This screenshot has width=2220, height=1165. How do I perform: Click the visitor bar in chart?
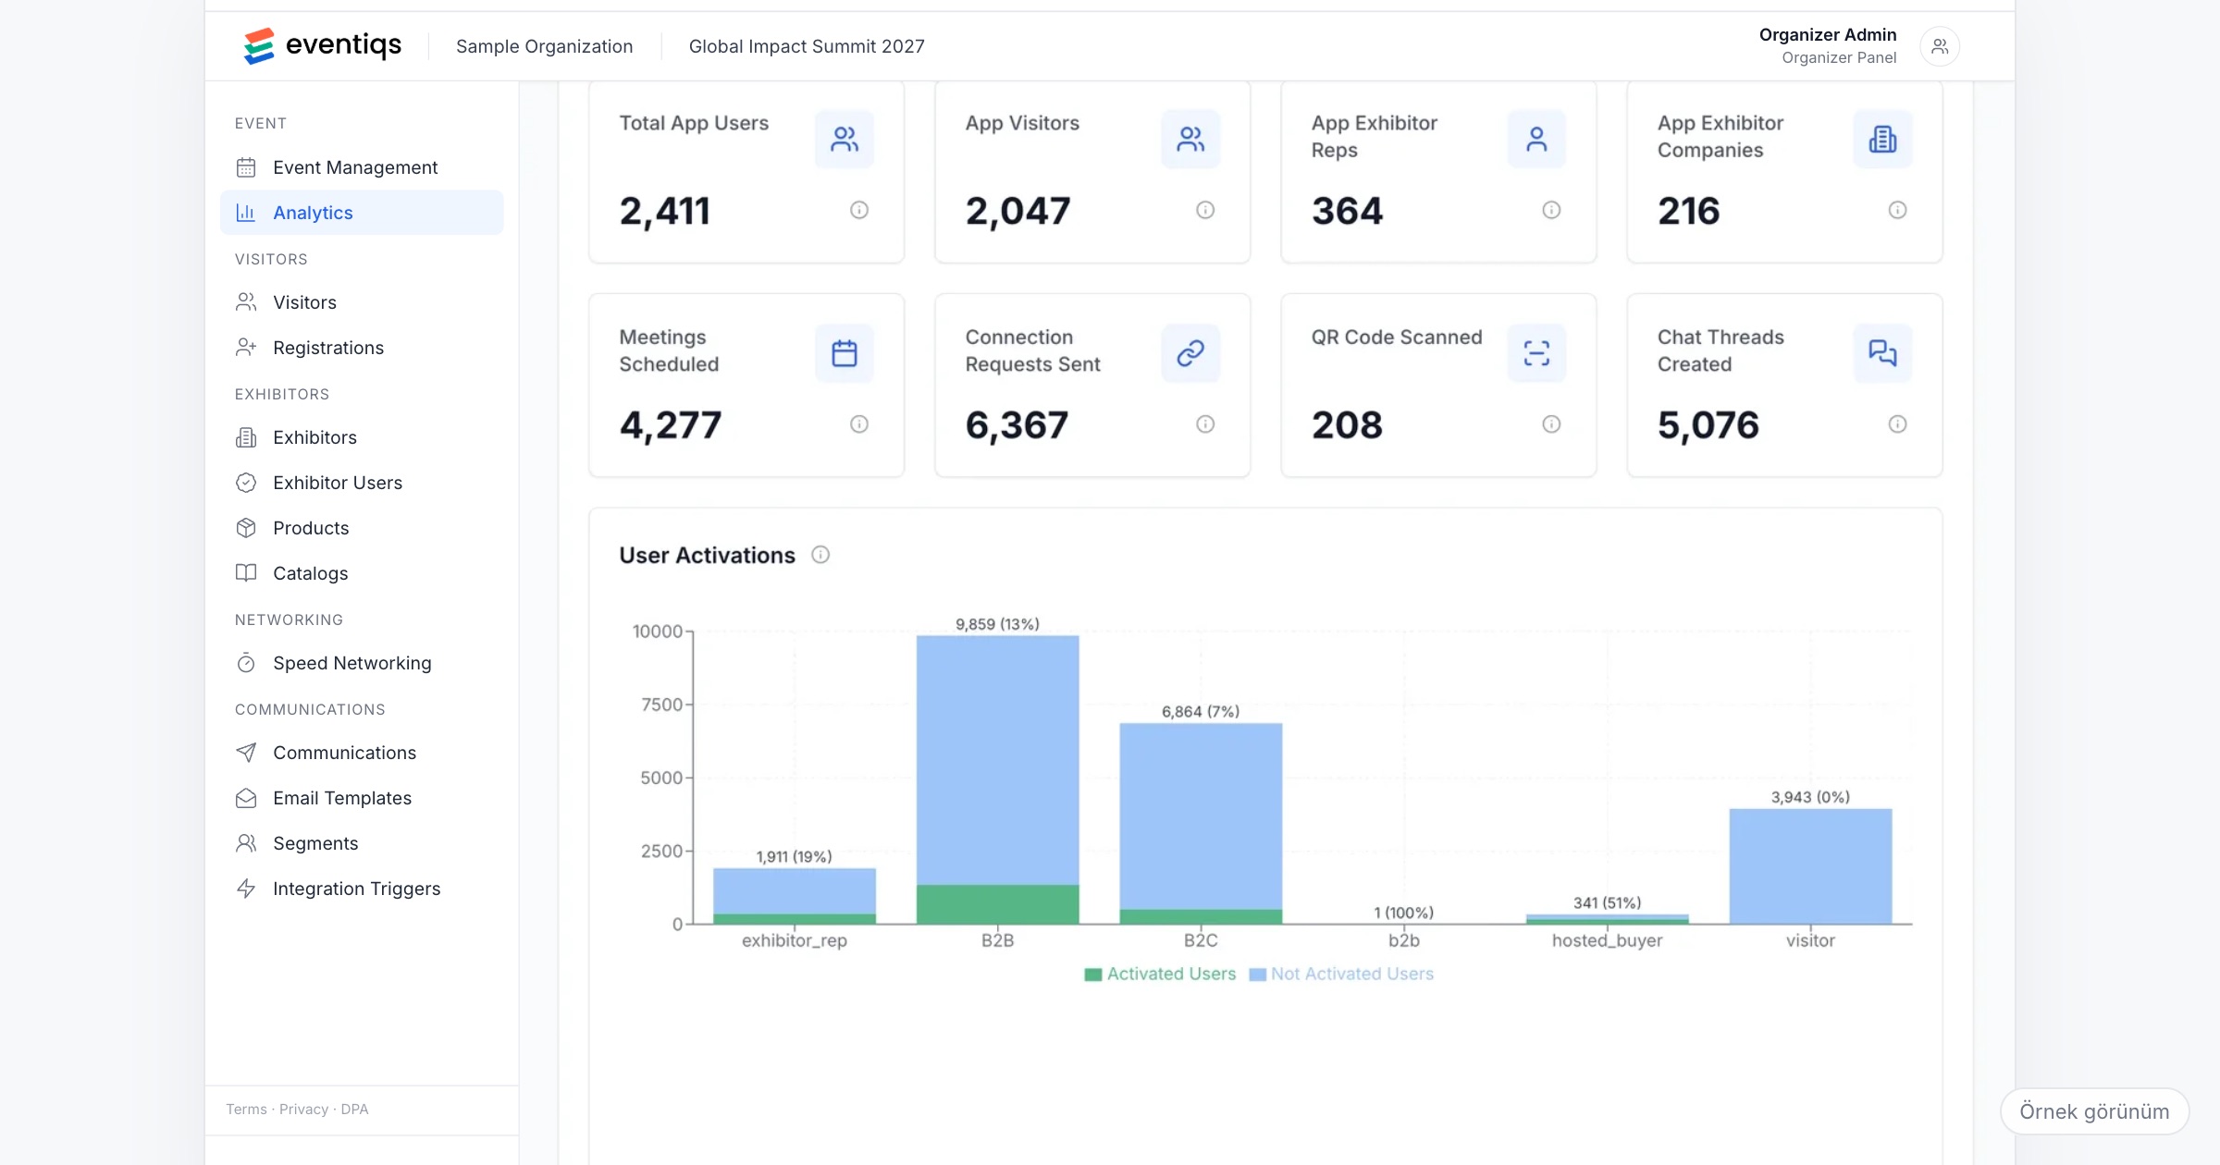[1810, 866]
